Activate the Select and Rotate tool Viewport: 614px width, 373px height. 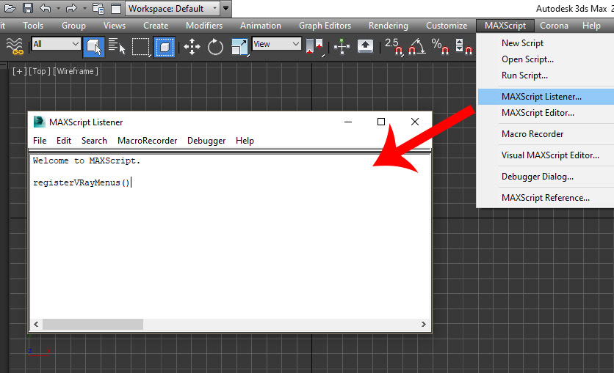pos(215,47)
